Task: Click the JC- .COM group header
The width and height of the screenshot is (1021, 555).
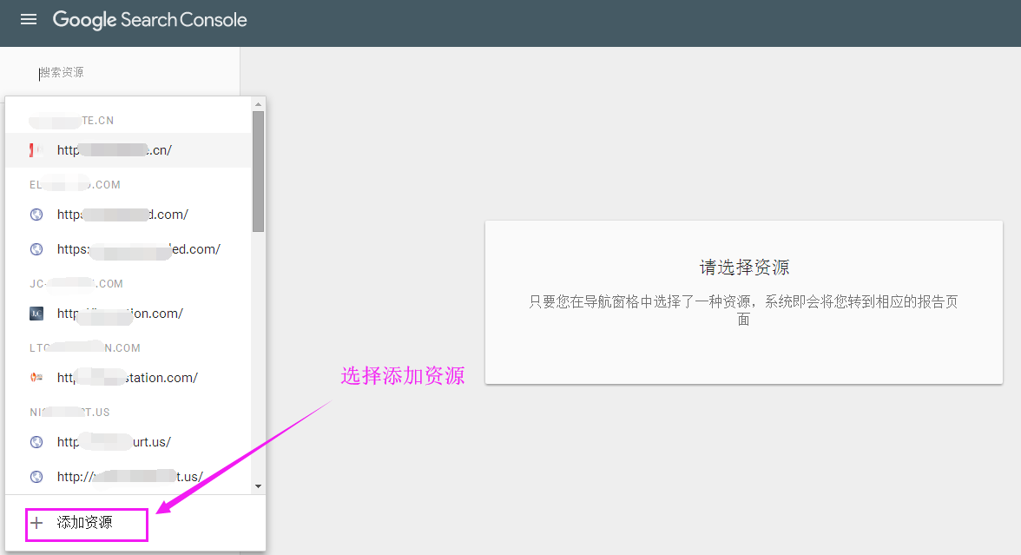Action: (76, 284)
